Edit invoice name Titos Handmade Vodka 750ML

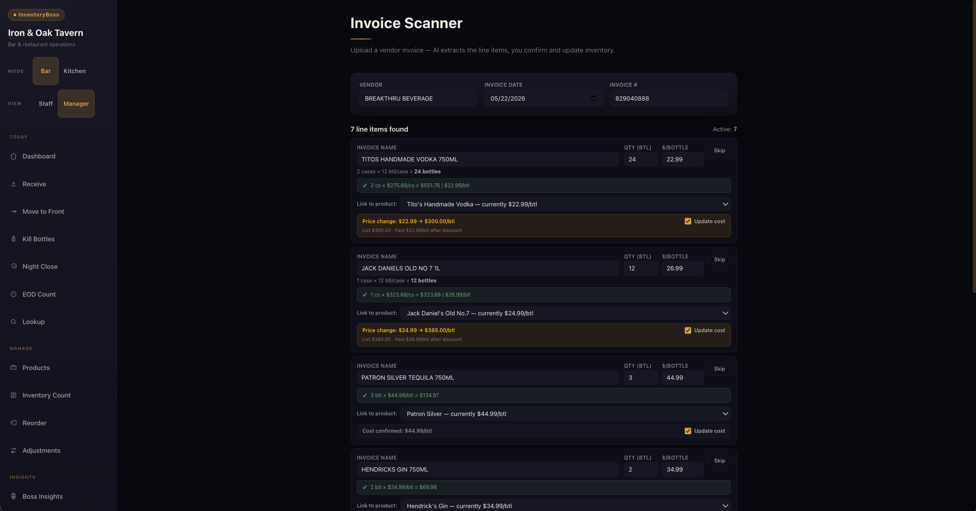[488, 159]
